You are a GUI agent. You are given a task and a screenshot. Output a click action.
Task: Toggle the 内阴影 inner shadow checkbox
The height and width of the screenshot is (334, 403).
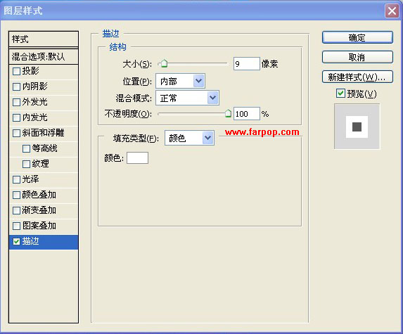coord(16,87)
